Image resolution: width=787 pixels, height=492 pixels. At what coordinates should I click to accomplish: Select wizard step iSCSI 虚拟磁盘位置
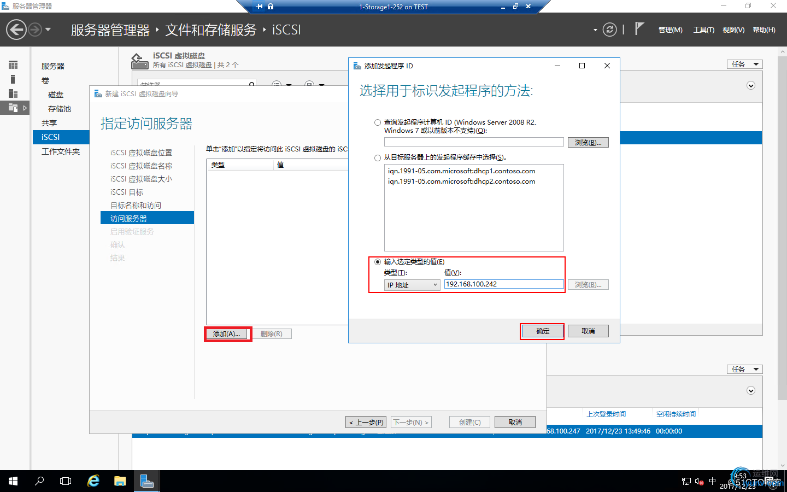point(141,153)
